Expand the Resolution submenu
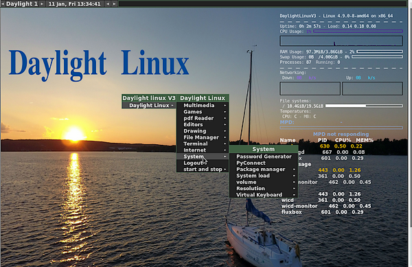412x267 pixels. coord(264,189)
